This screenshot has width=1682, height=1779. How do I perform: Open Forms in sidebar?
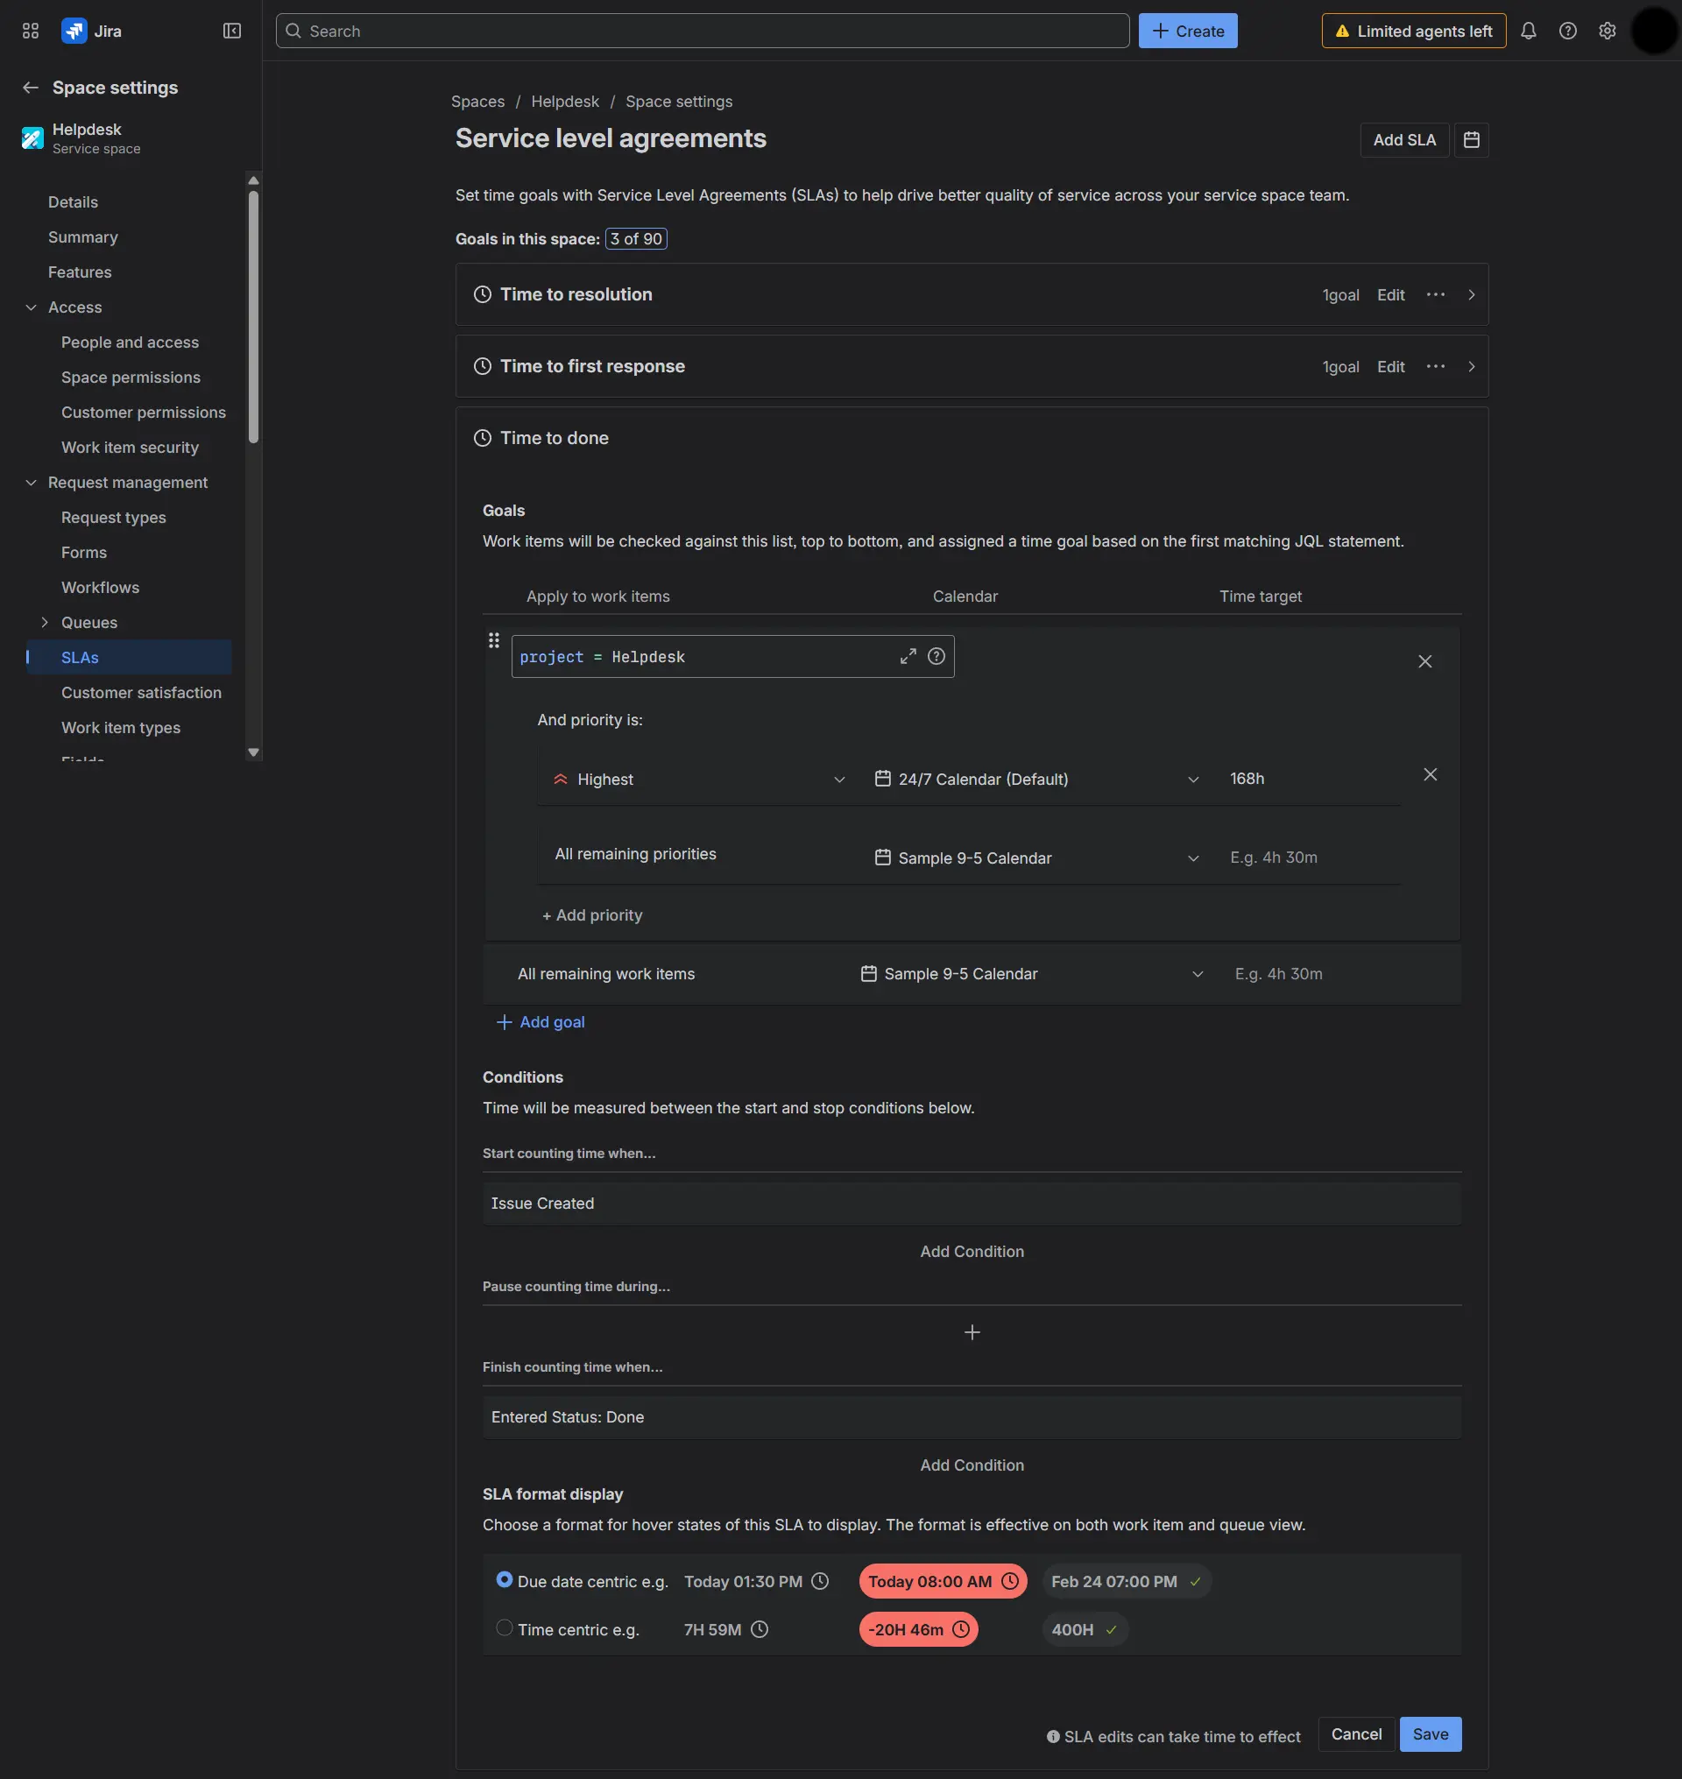(x=83, y=553)
